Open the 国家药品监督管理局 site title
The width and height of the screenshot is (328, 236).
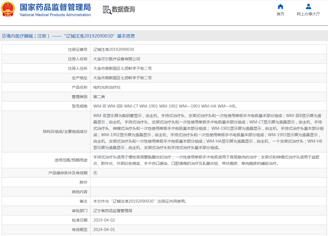click(x=55, y=7)
